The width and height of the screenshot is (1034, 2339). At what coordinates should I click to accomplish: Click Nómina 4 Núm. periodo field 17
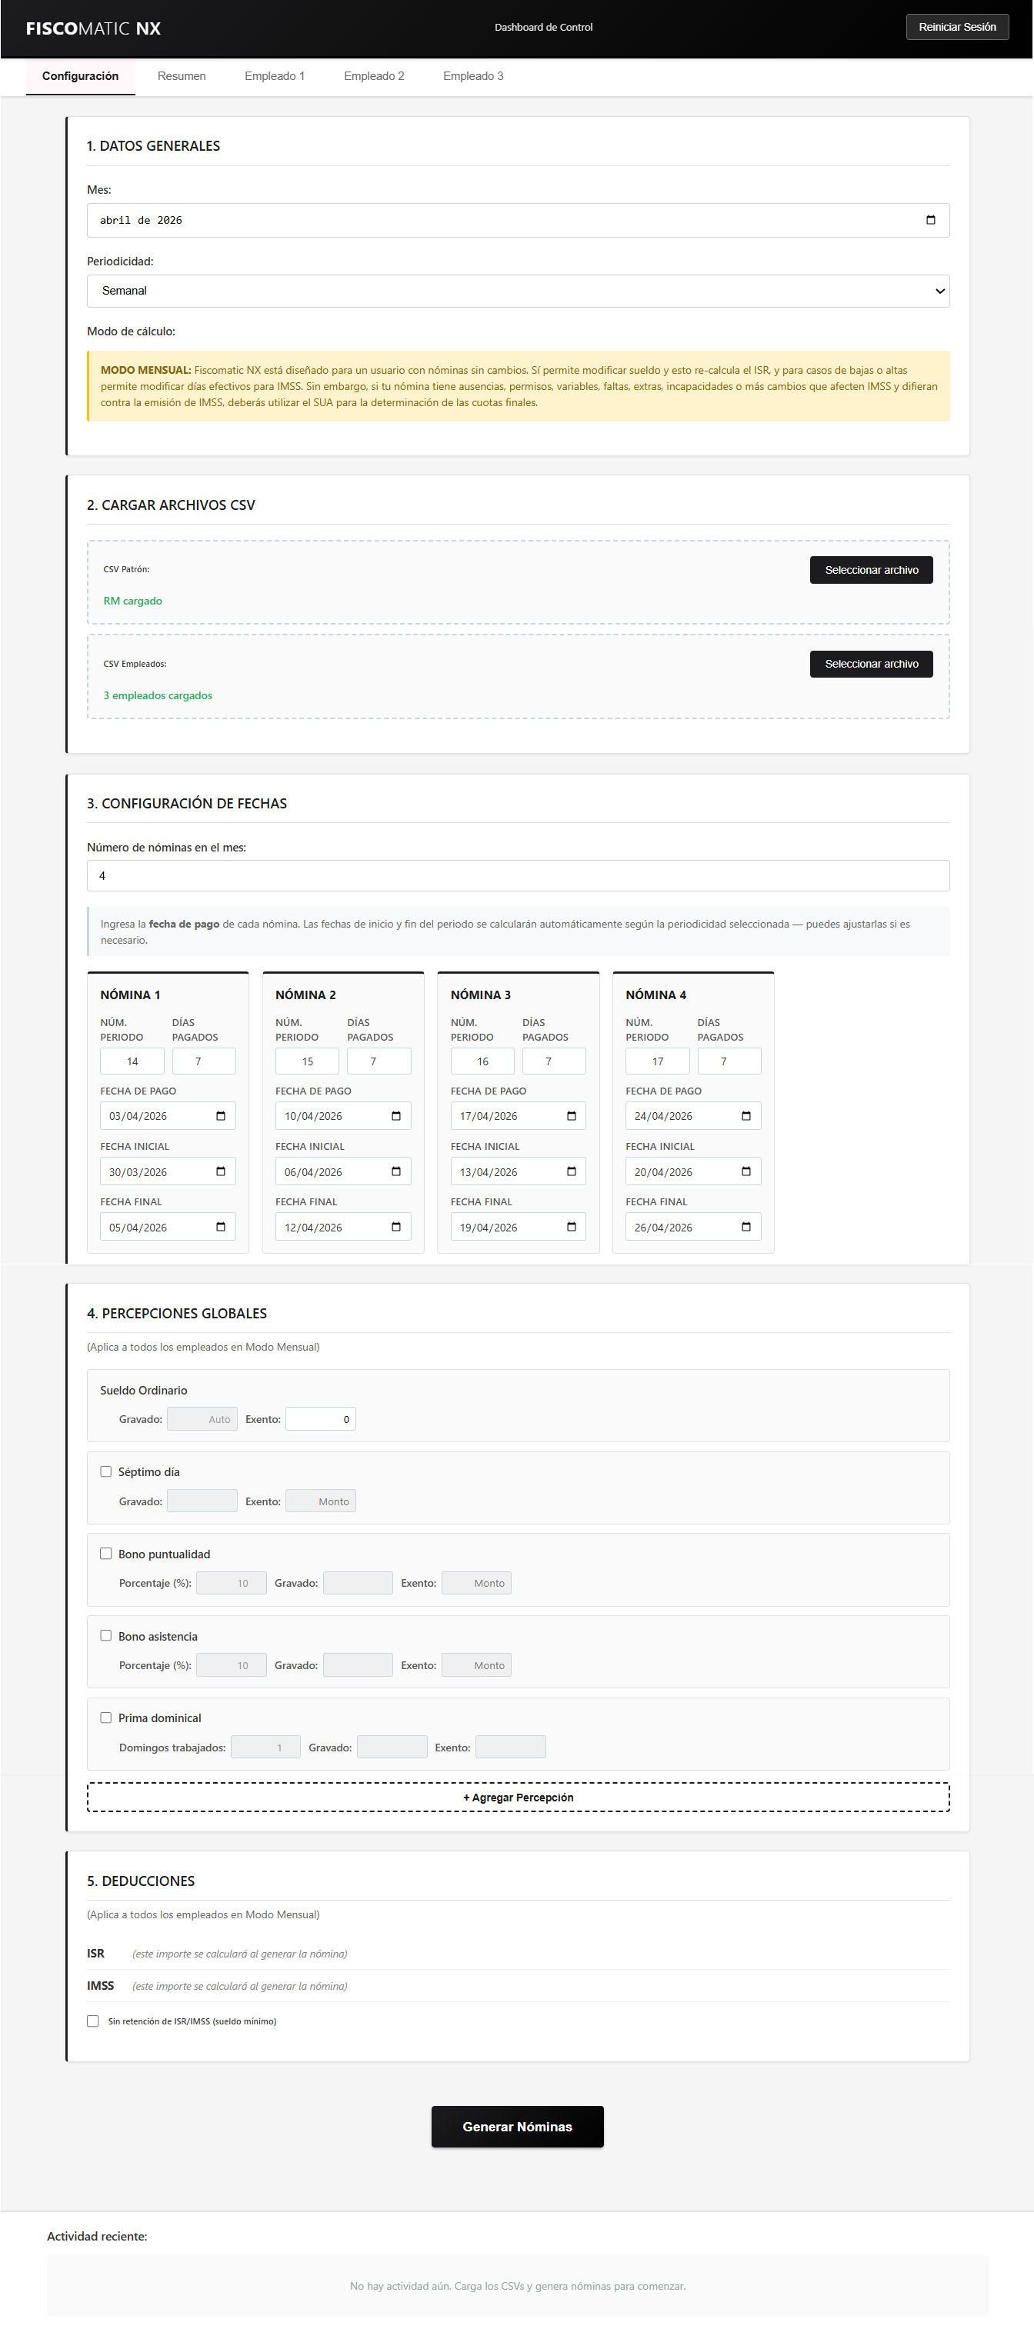pos(658,1061)
